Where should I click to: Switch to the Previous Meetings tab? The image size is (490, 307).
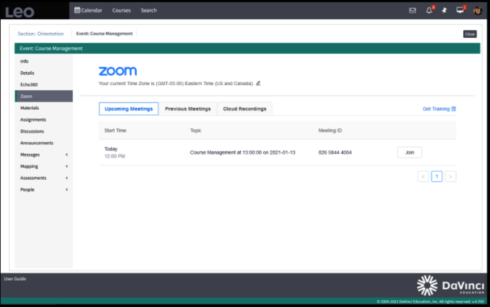[188, 109]
